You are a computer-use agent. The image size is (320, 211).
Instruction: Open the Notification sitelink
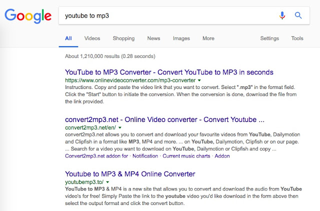pos(145,156)
